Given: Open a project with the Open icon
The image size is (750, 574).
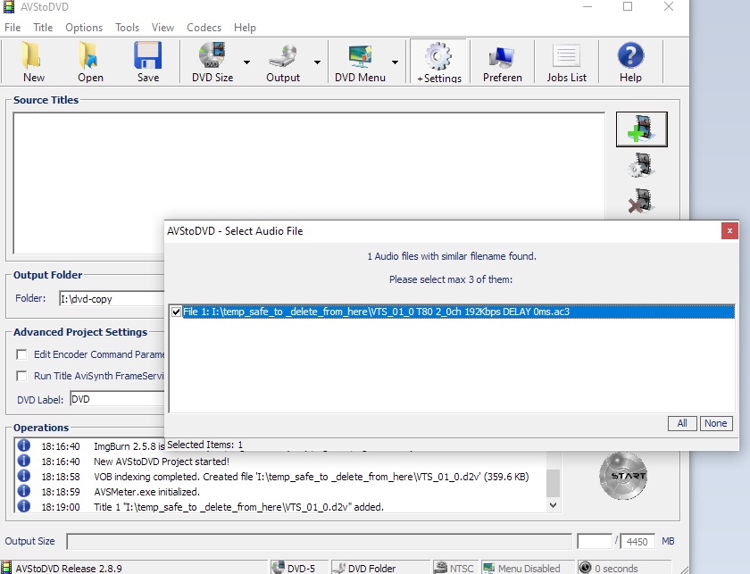Looking at the screenshot, I should pos(90,62).
